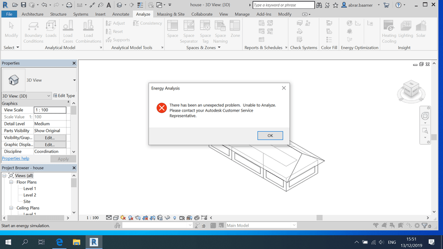Click the Open folder icon in quick access toolbar
Screen dimensions: 443x249
(x=15, y=5)
